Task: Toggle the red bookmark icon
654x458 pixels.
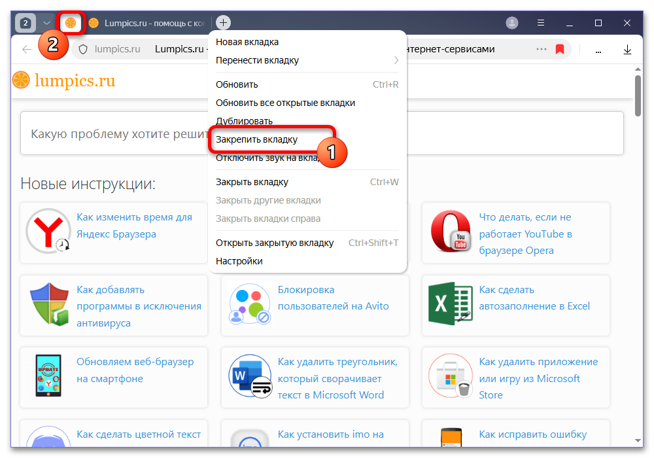Action: (x=560, y=49)
